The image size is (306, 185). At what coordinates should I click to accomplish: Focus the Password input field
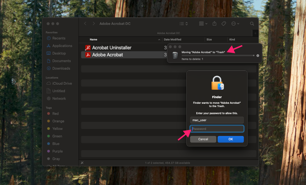pos(217,129)
